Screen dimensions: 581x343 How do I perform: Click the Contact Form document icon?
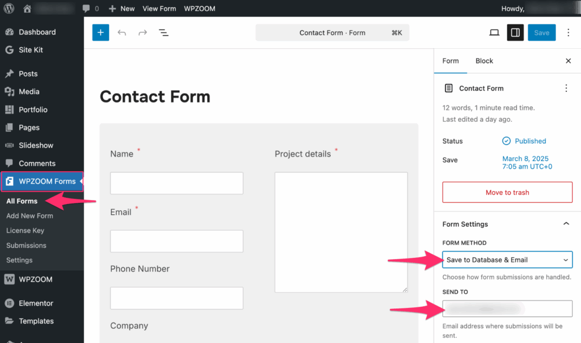coord(448,88)
